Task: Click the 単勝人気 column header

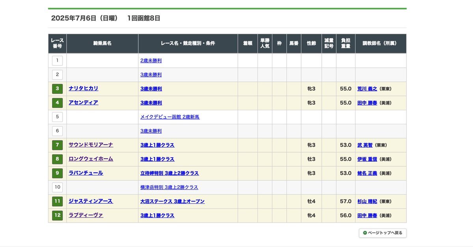Action: pos(265,44)
